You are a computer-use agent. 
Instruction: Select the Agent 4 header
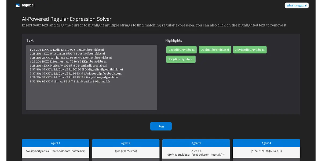pyautogui.click(x=266, y=143)
